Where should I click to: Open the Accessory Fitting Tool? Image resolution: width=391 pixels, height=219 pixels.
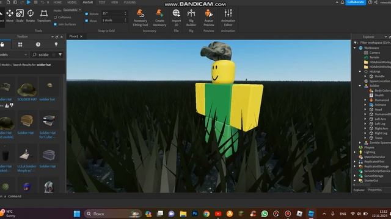tap(141, 18)
